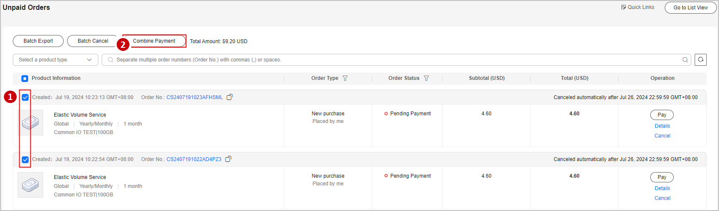Open the Order Type filter icon
The height and width of the screenshot is (211, 719).
click(345, 78)
